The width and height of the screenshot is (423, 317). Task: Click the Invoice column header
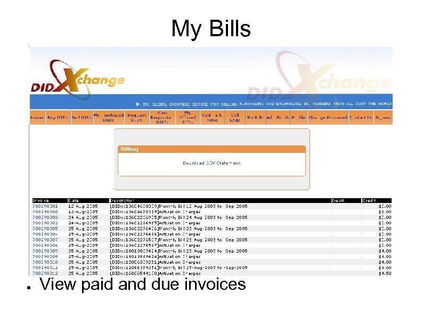(x=50, y=200)
